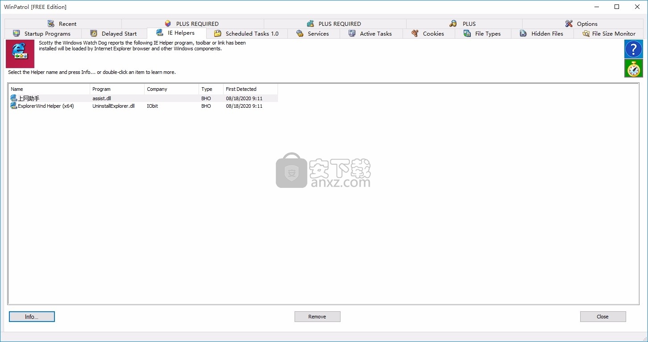Click First Detected date in assist.dll row

(x=244, y=98)
